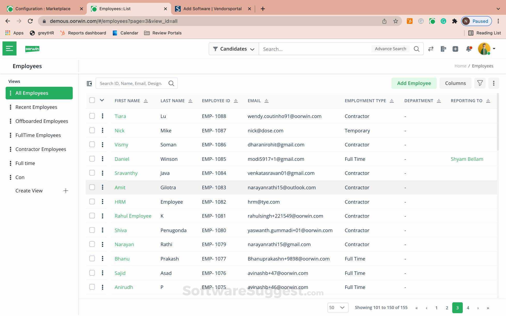Image resolution: width=506 pixels, height=316 pixels.
Task: Check the box for Nick Mike row
Action: coord(92,130)
